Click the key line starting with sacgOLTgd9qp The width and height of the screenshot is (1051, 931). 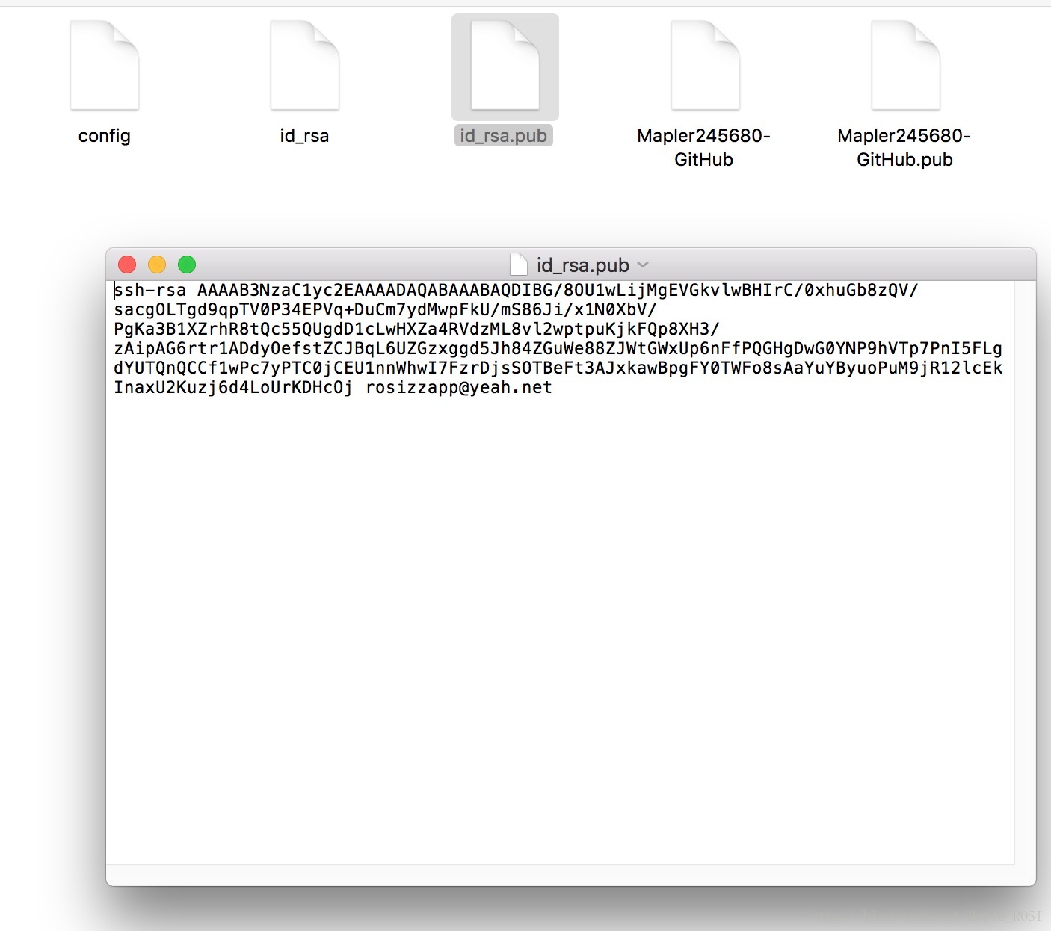[x=385, y=309]
